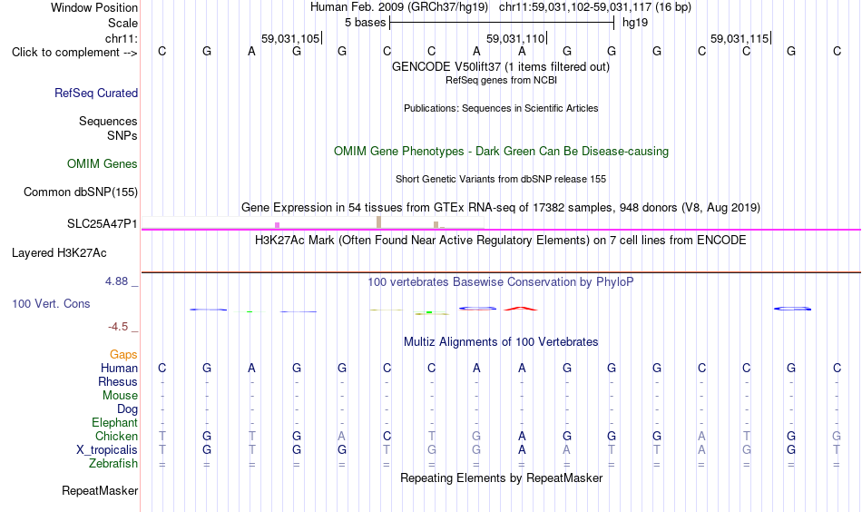Screen dimensions: 862x512
Task: Open the 100 Vert. Cons track label
Action: [x=51, y=303]
